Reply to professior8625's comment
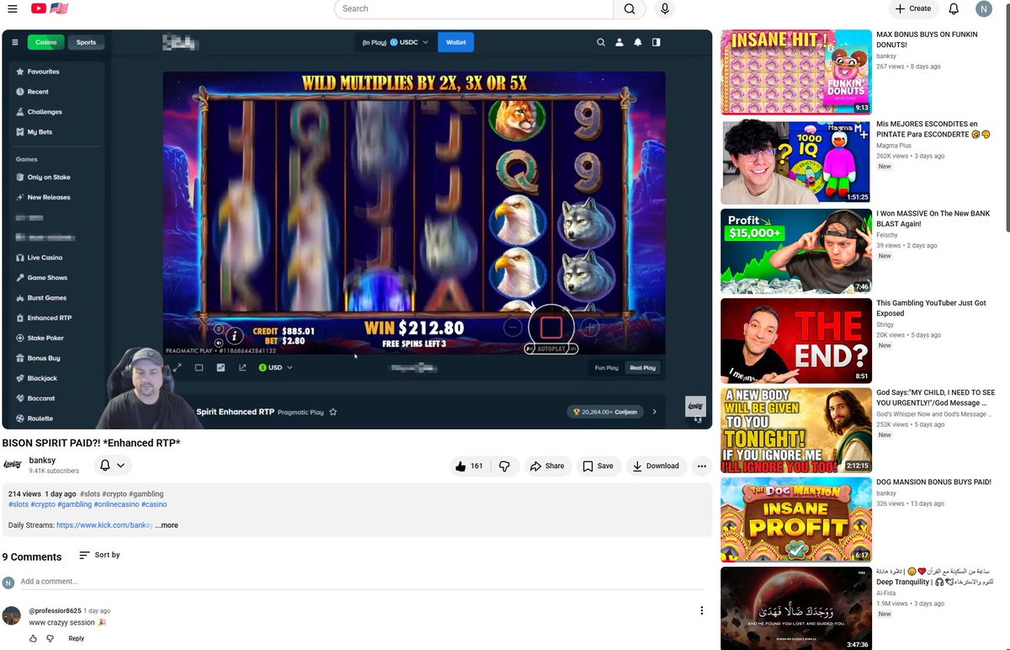Viewport: 1010px width, 650px height. coord(76,639)
